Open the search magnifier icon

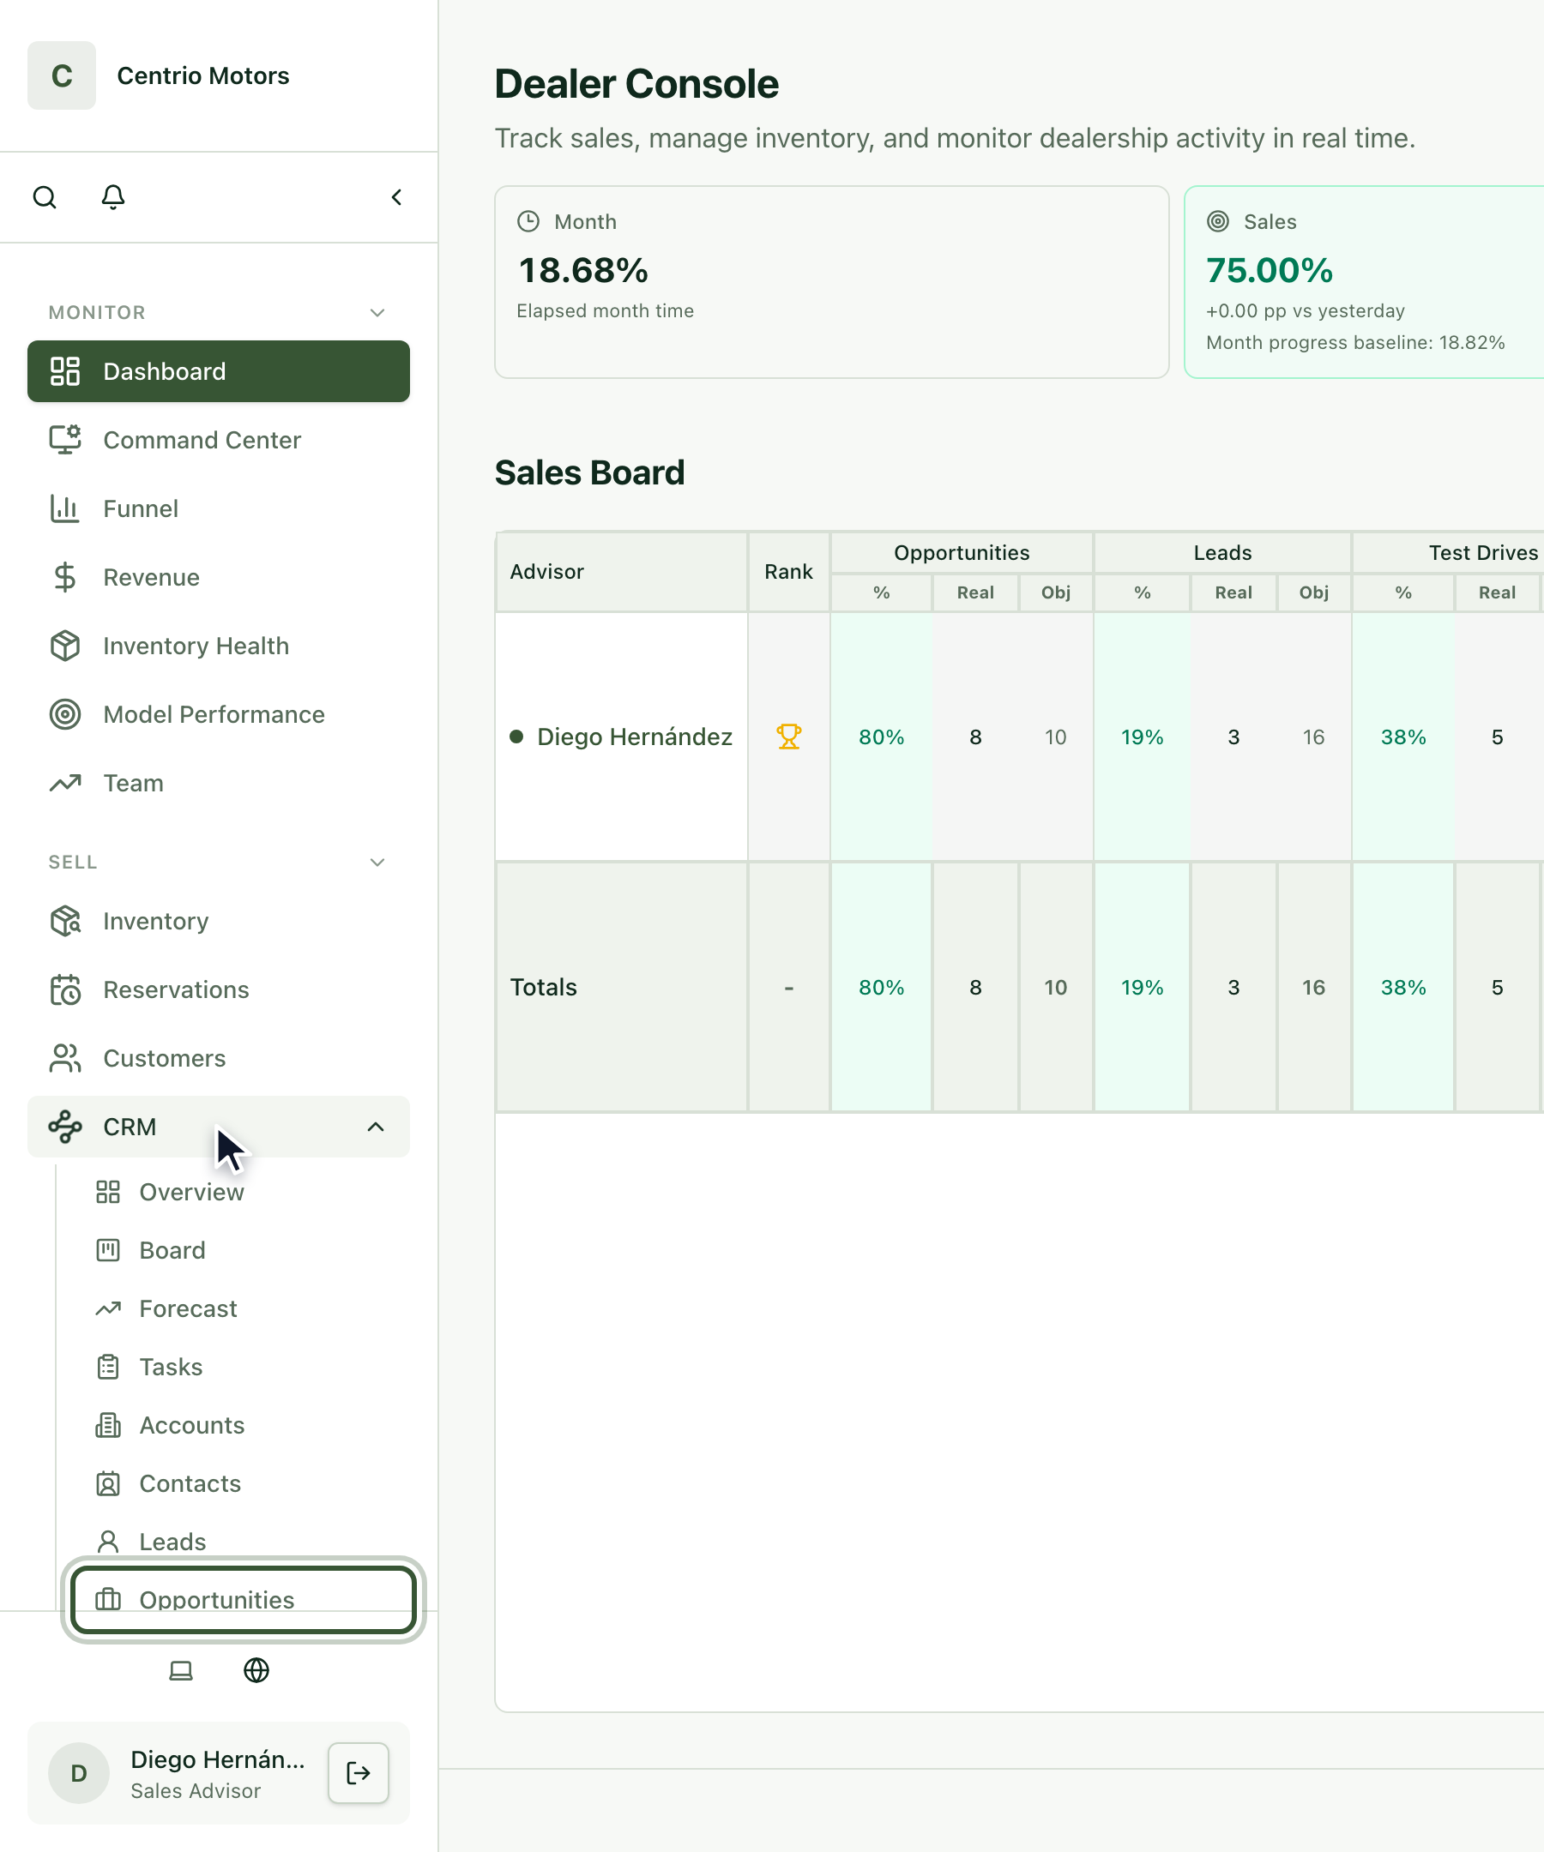pyautogui.click(x=45, y=196)
